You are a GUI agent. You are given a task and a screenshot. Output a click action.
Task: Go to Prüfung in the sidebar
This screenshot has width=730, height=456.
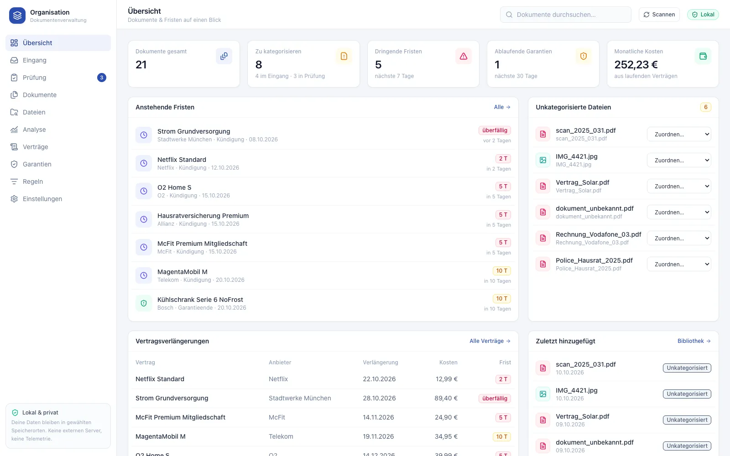tap(58, 78)
